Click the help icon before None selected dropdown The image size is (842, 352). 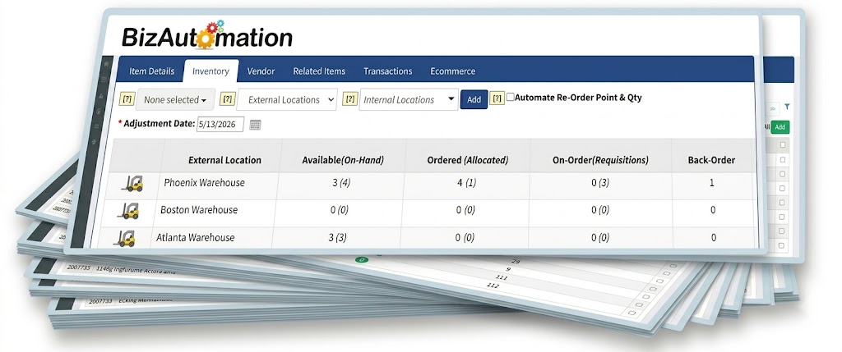[x=127, y=99]
